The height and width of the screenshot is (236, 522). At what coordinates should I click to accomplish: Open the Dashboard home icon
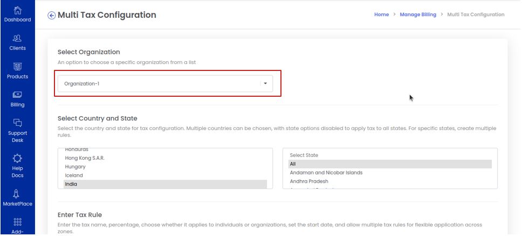tap(17, 10)
